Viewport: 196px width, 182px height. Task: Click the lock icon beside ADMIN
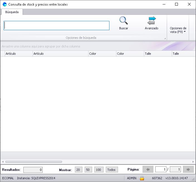(142, 178)
